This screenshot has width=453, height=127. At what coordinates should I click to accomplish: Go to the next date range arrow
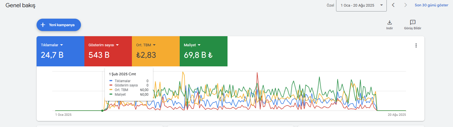point(405,5)
